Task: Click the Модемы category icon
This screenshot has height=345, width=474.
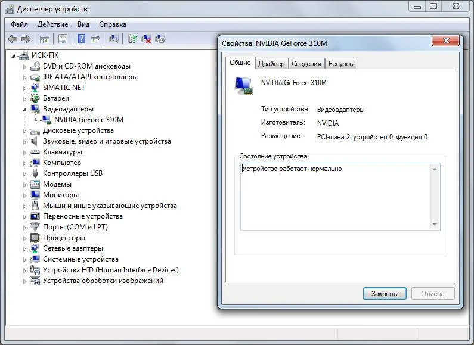Action: [35, 184]
